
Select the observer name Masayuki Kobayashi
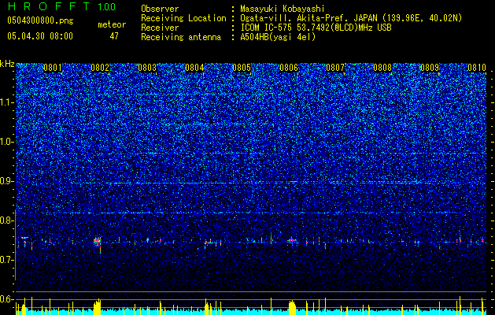pos(282,9)
